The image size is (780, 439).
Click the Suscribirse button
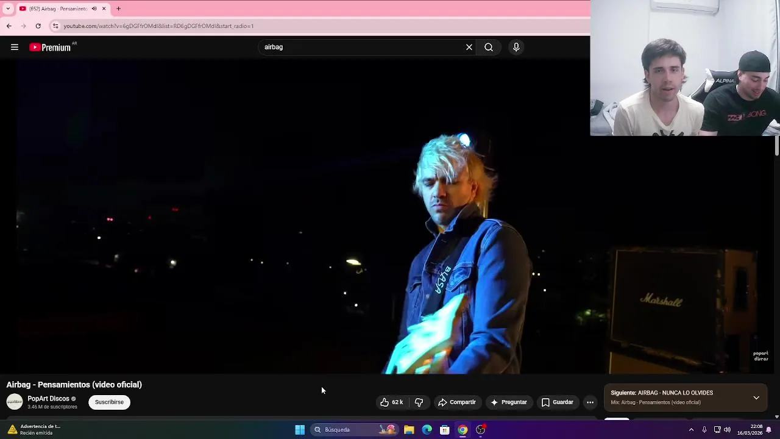tap(109, 402)
